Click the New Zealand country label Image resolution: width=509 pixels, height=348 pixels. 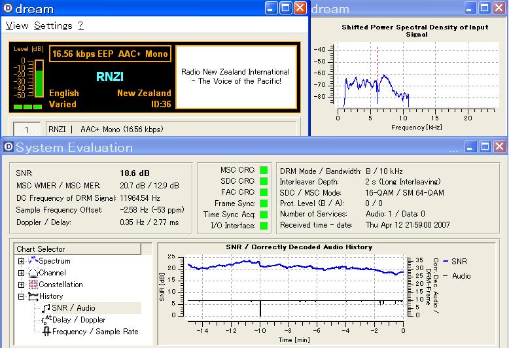[144, 93]
